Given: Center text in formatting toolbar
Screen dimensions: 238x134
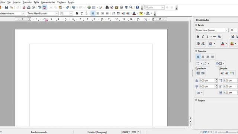Looking at the screenshot, I should pos(98,13).
